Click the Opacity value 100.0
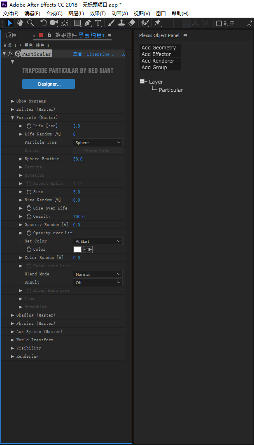 pos(79,217)
